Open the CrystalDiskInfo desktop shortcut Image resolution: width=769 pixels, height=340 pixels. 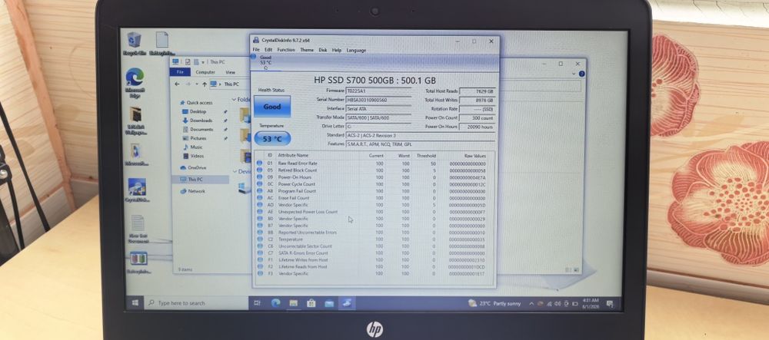coord(137,190)
